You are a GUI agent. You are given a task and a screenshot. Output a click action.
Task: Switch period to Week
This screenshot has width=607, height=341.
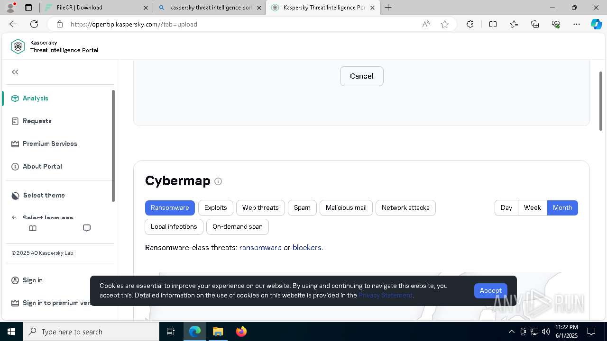(x=533, y=208)
